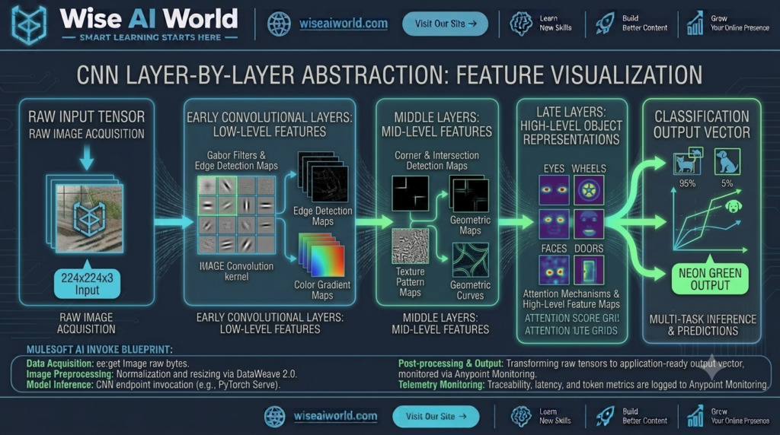780x435 pixels.
Task: Click the corner detection map black square
Action: 410,193
